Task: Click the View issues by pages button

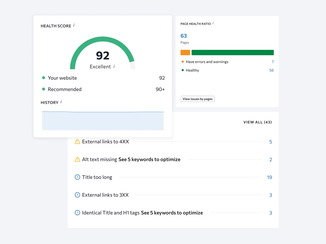Action: pos(198,99)
